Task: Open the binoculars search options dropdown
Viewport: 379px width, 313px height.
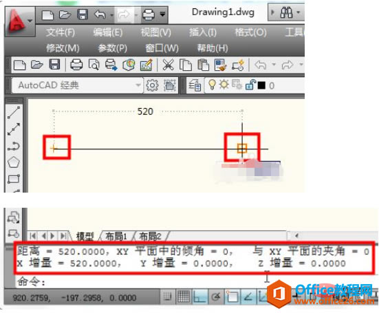Action: [x=299, y=12]
